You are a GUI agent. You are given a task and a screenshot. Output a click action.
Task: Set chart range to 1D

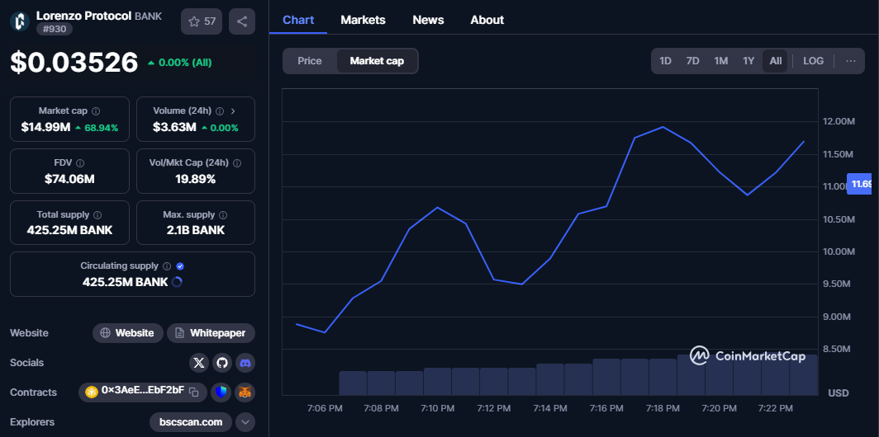pos(665,61)
